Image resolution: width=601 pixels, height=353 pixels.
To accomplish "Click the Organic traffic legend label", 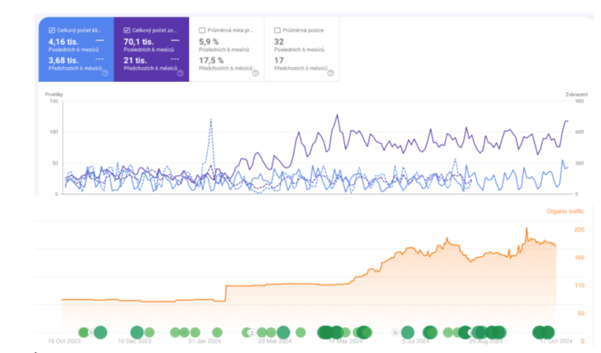I will pyautogui.click(x=565, y=211).
